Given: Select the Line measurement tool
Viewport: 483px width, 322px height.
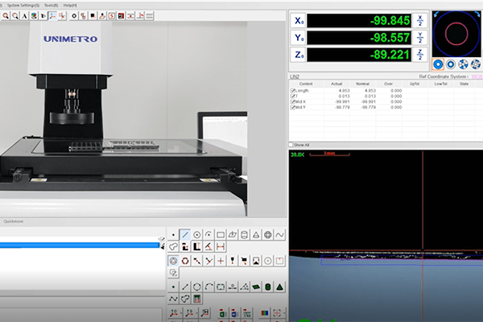Looking at the screenshot, I should click(x=184, y=234).
